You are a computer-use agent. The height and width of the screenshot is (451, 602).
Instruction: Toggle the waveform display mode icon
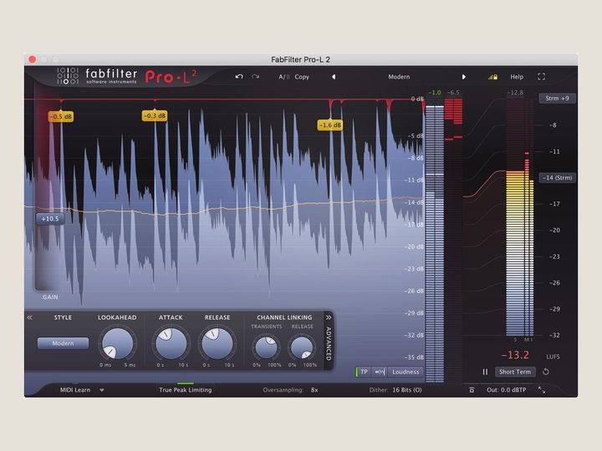380,372
